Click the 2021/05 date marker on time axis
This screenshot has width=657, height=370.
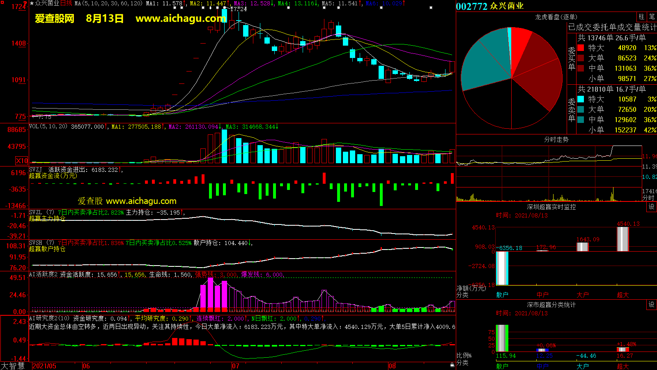coord(44,366)
